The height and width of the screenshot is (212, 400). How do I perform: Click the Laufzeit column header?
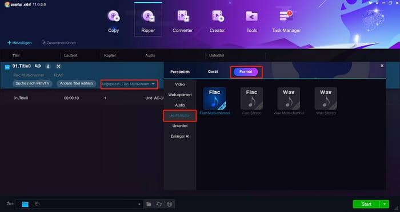pyautogui.click(x=71, y=55)
